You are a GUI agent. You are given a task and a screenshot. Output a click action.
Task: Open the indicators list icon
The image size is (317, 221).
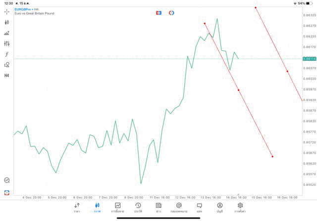[7, 33]
